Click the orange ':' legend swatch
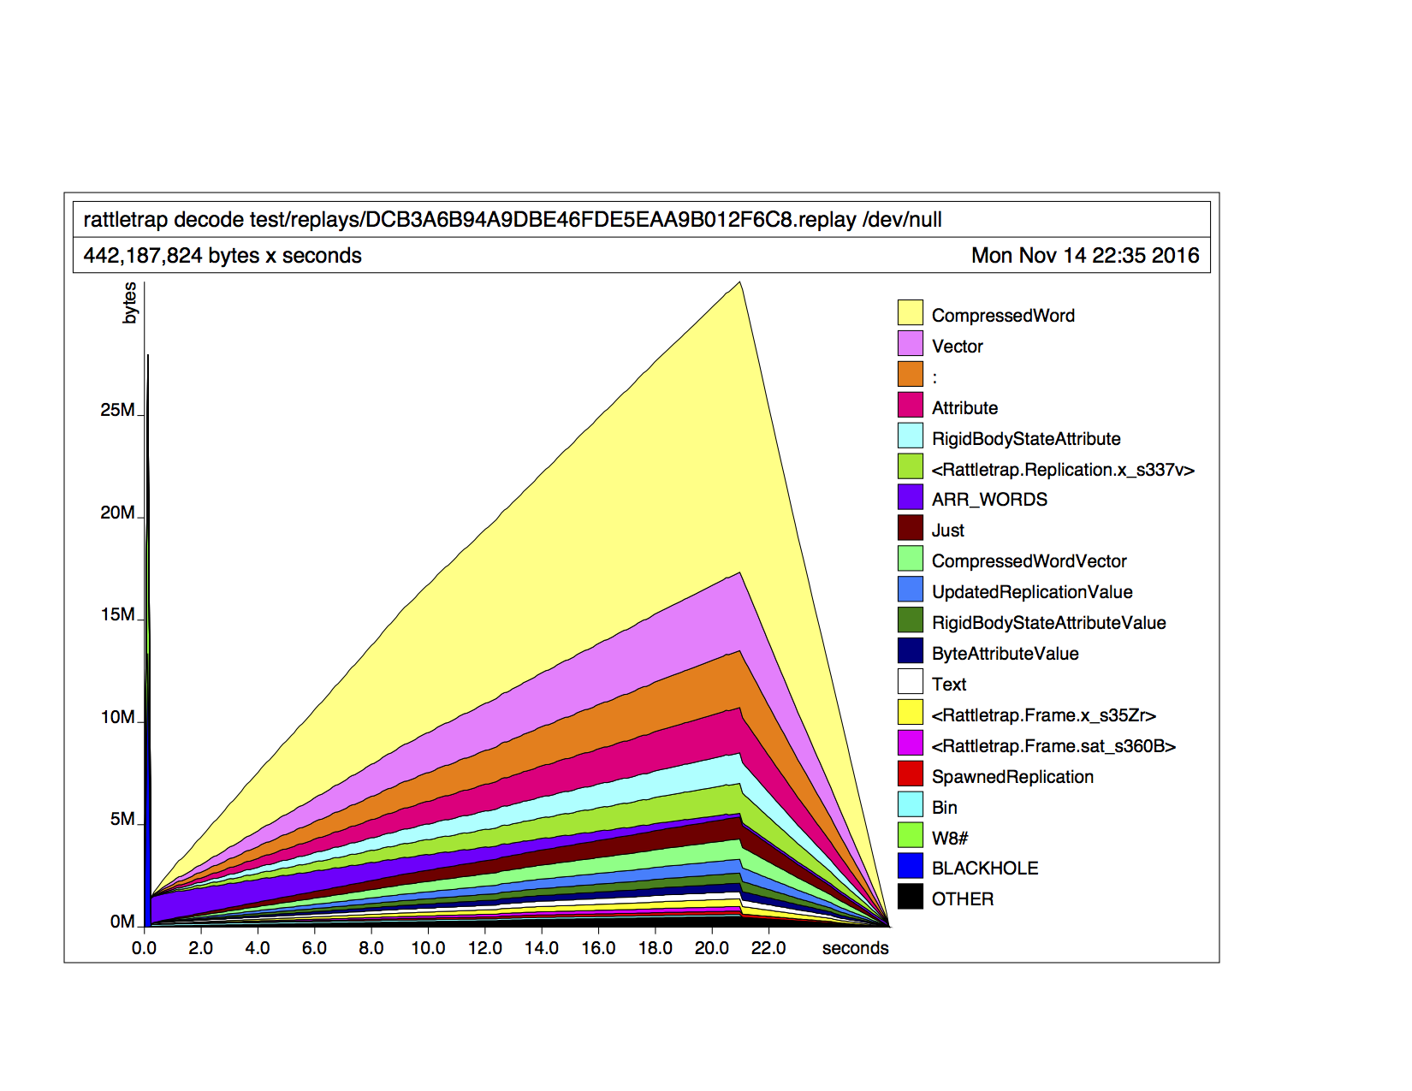The width and height of the screenshot is (1412, 1091). (x=911, y=374)
